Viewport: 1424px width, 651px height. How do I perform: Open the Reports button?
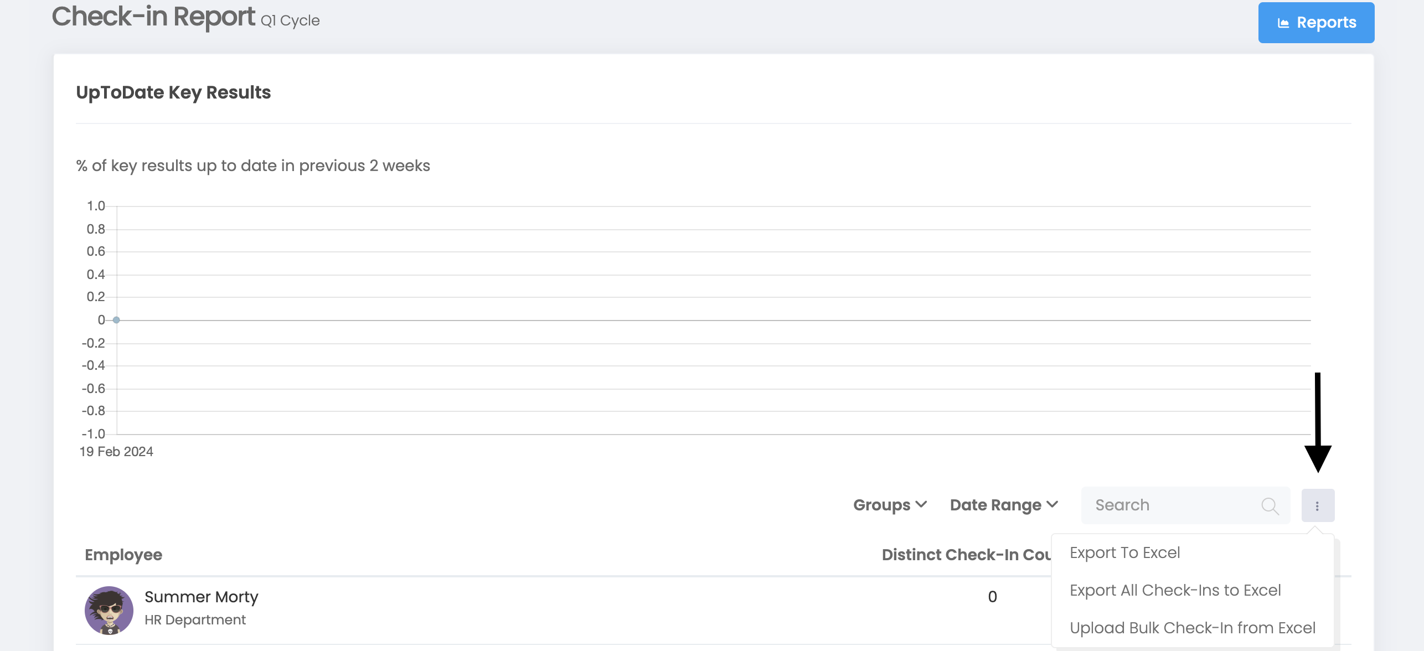point(1315,23)
